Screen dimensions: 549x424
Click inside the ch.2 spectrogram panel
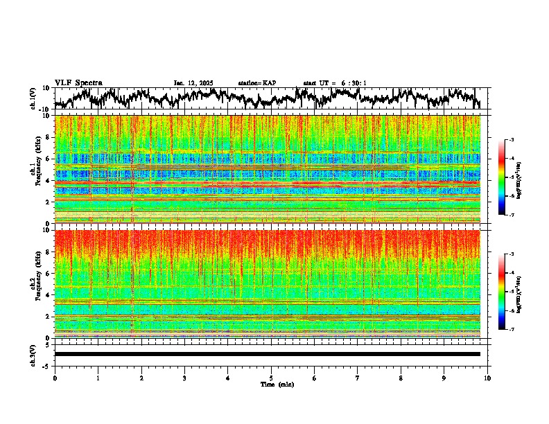click(268, 284)
